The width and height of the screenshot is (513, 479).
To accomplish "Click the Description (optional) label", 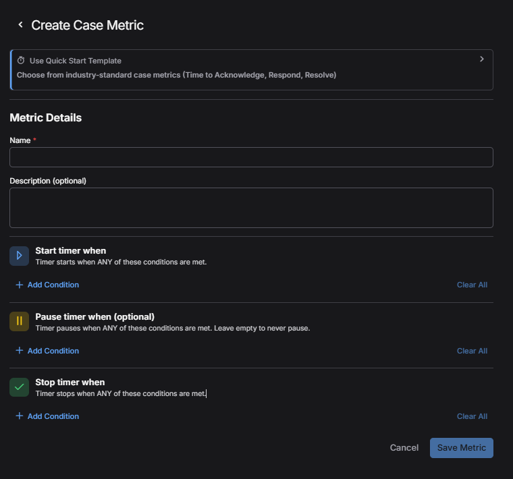I will point(48,181).
